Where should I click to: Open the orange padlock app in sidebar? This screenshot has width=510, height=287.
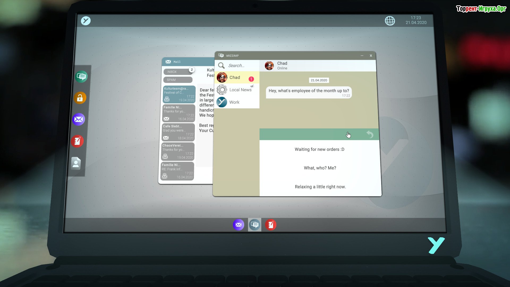pos(80,98)
